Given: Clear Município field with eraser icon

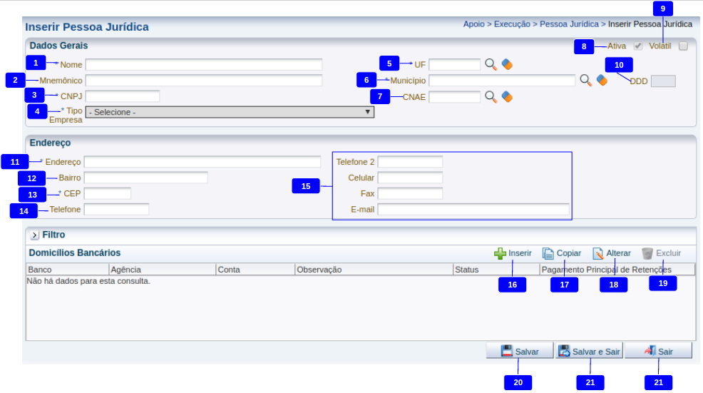Looking at the screenshot, I should 602,81.
